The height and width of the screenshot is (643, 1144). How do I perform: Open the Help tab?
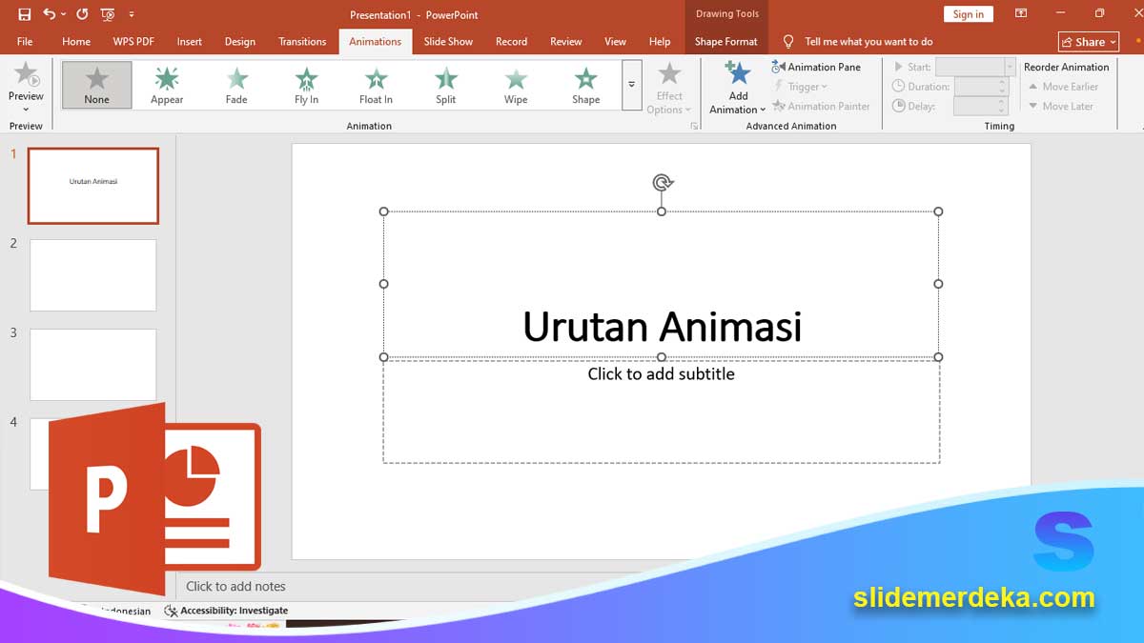click(660, 41)
